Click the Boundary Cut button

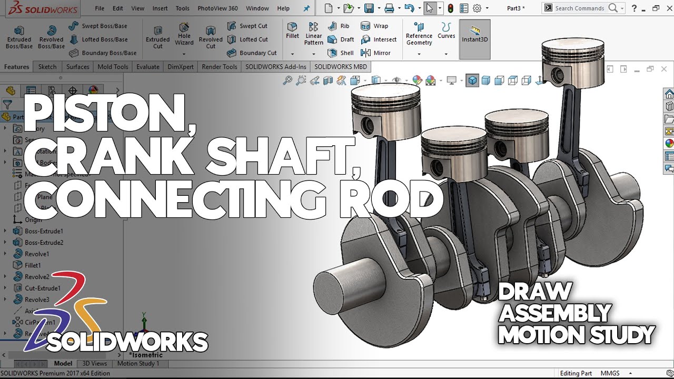[252, 53]
